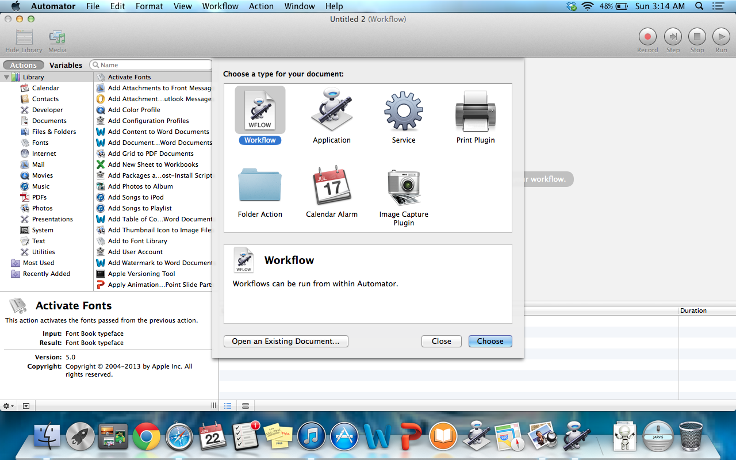This screenshot has height=460, width=736.
Task: Open Spotlight search in menu bar
Action: (x=699, y=6)
